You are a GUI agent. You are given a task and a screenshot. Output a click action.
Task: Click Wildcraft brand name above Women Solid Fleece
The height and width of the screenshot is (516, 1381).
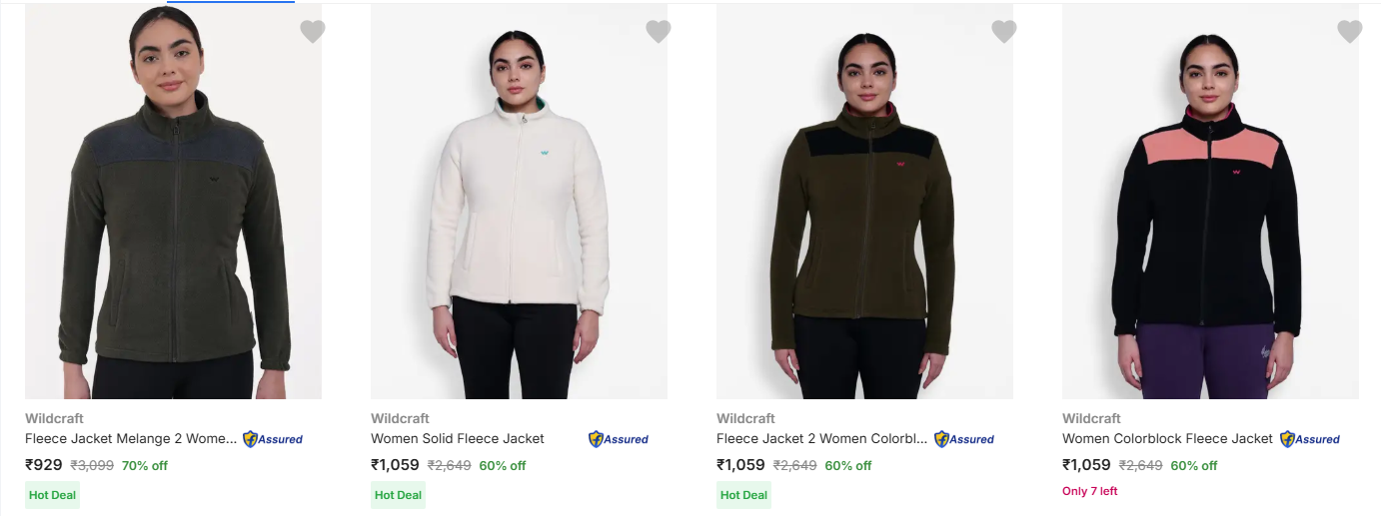396,418
